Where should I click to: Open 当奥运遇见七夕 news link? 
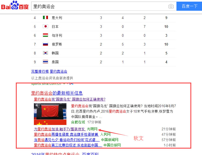pyautogui.click(x=67, y=140)
